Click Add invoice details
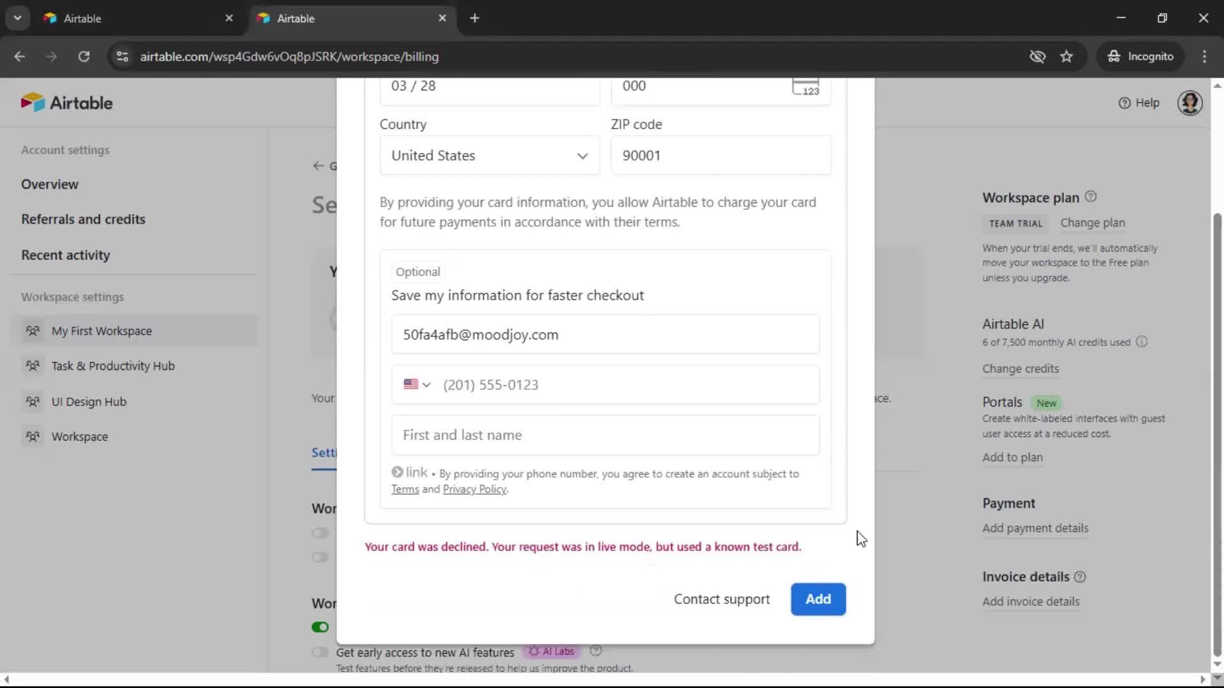The image size is (1224, 688). [x=1031, y=602]
